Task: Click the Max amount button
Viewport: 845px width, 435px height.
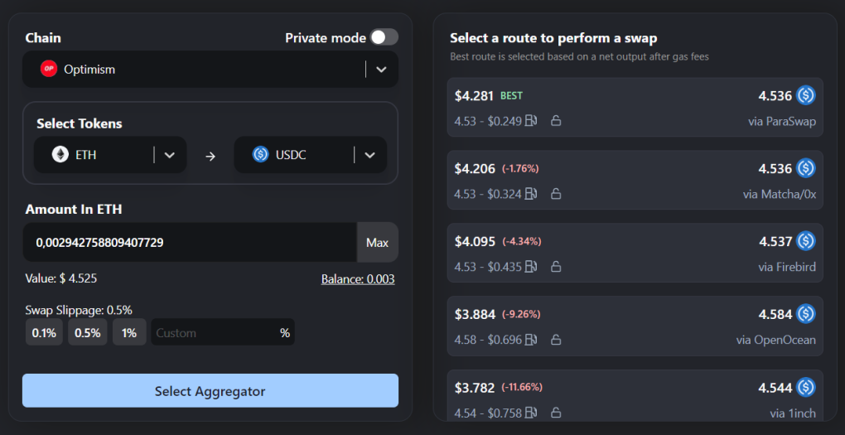Action: coord(377,243)
